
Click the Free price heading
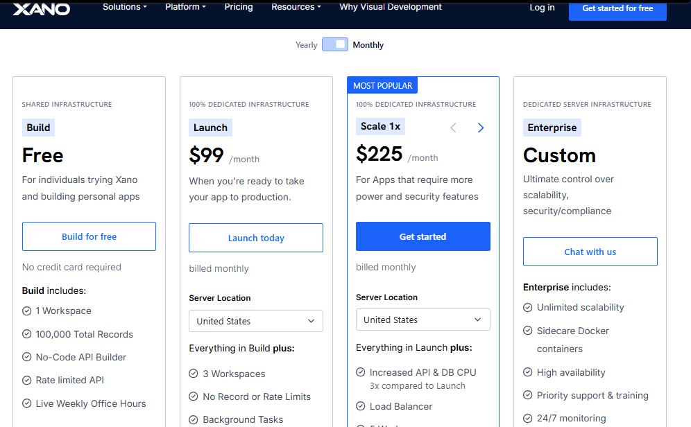pyautogui.click(x=43, y=155)
